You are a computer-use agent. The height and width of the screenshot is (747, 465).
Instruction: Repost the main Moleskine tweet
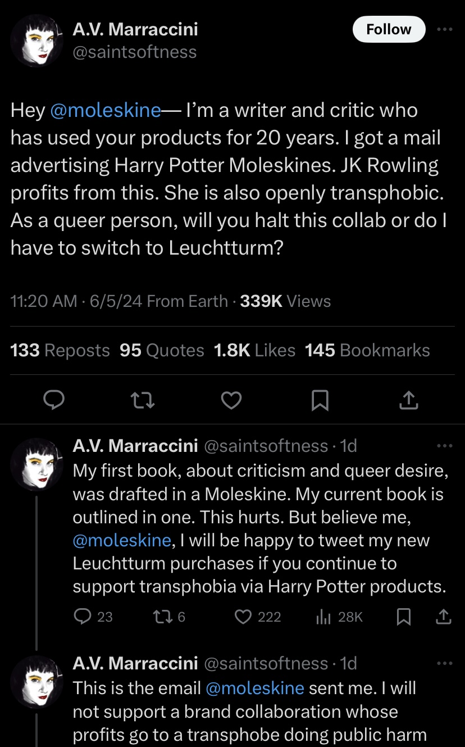click(143, 400)
